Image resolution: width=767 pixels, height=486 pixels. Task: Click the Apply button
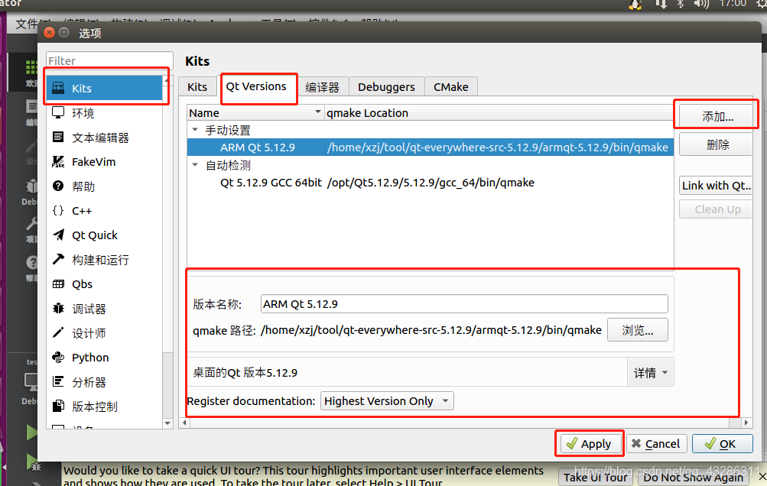point(590,443)
